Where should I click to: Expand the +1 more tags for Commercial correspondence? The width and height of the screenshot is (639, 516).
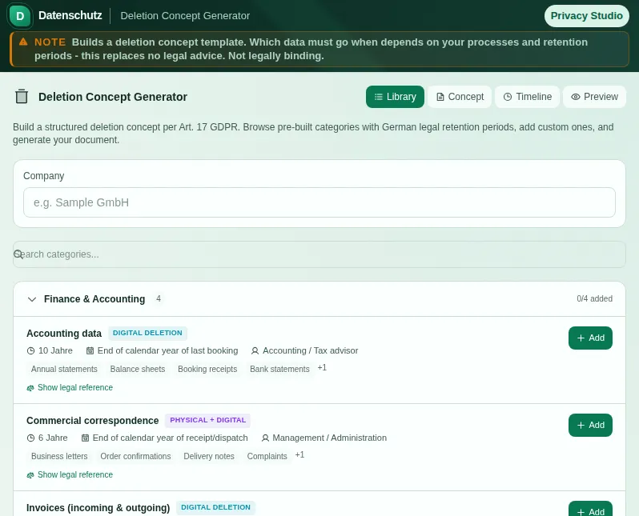click(x=299, y=455)
